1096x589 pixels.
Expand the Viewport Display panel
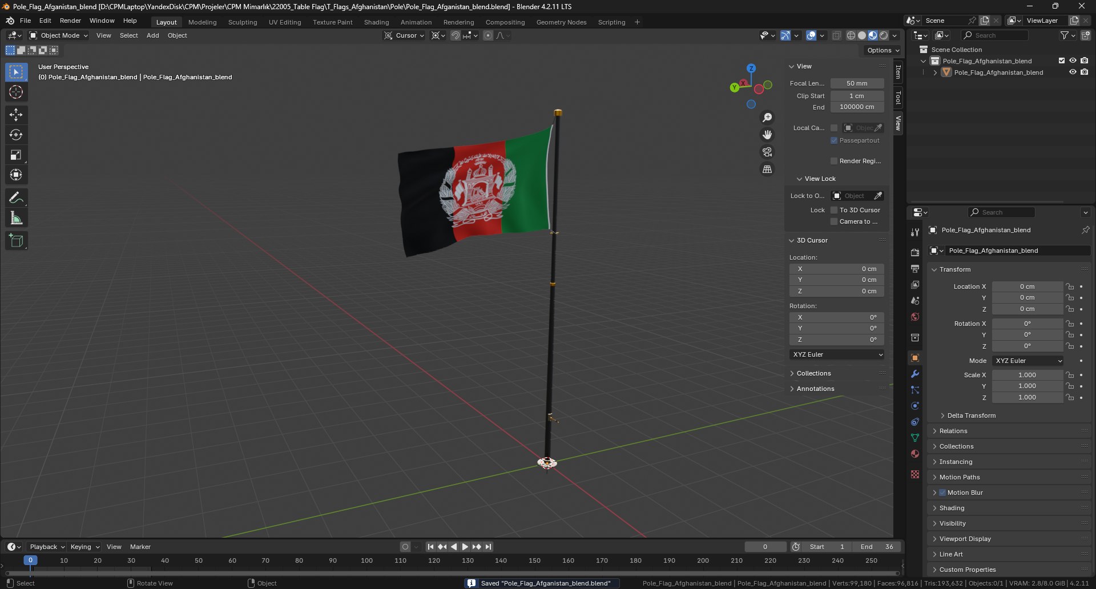pyautogui.click(x=964, y=539)
